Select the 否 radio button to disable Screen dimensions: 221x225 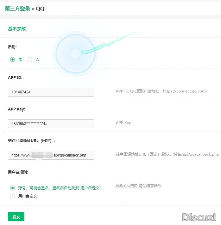[x=30, y=60]
